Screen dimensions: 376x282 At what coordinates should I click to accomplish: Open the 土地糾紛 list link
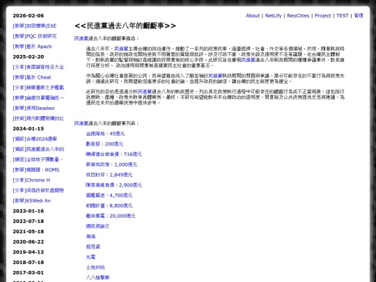tap(95, 267)
